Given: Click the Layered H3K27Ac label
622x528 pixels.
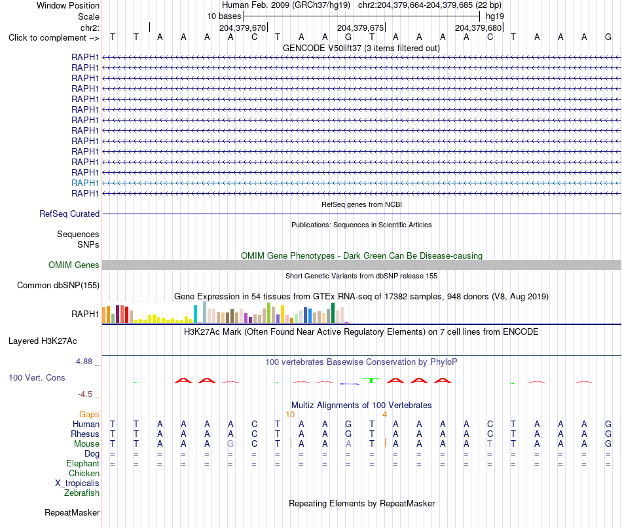Looking at the screenshot, I should click(43, 341).
